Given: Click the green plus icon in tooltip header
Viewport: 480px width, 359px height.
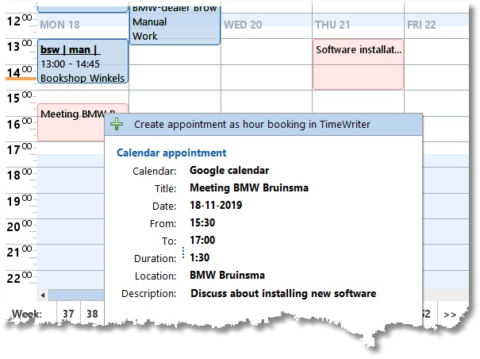Looking at the screenshot, I should (117, 124).
